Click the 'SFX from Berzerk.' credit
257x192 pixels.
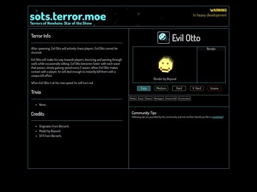[50, 136]
